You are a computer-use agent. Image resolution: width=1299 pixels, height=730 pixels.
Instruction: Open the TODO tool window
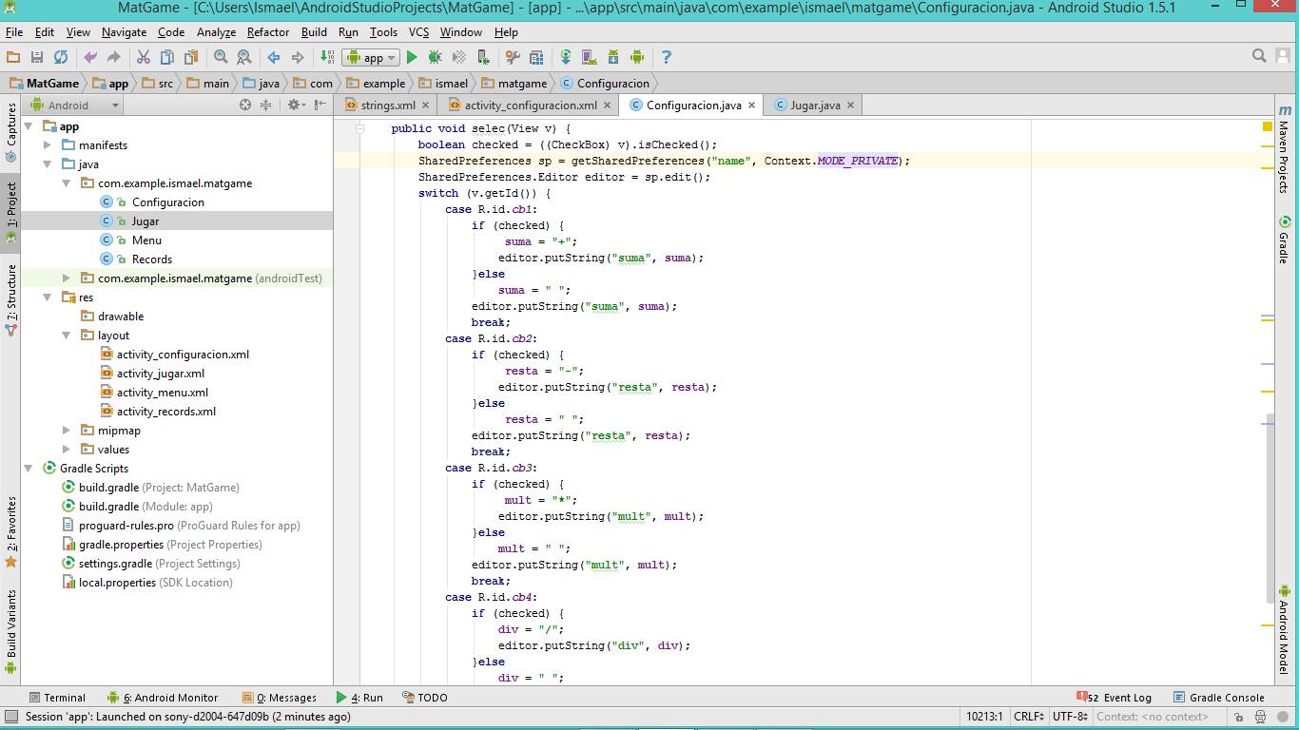point(425,698)
